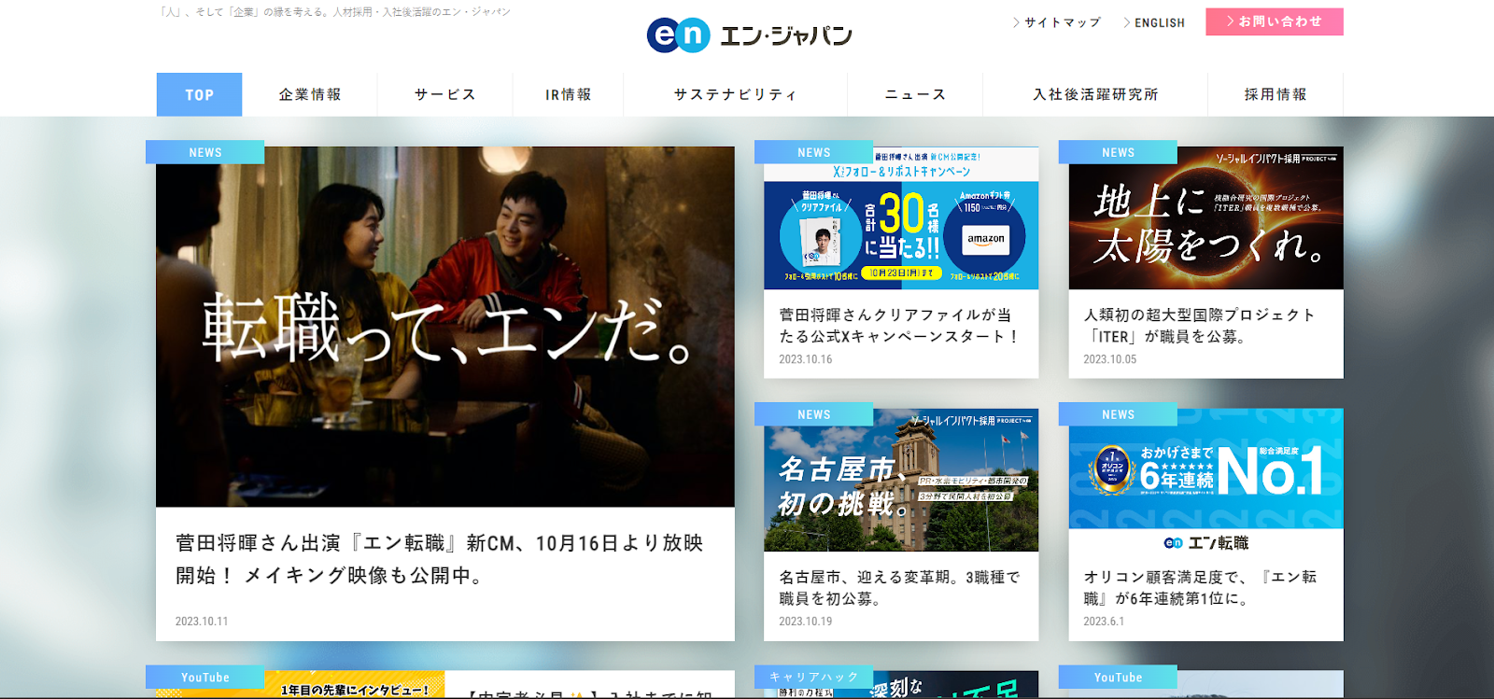Open the 入社後活躍研究所 menu item
Viewport: 1494px width, 699px height.
(1095, 94)
